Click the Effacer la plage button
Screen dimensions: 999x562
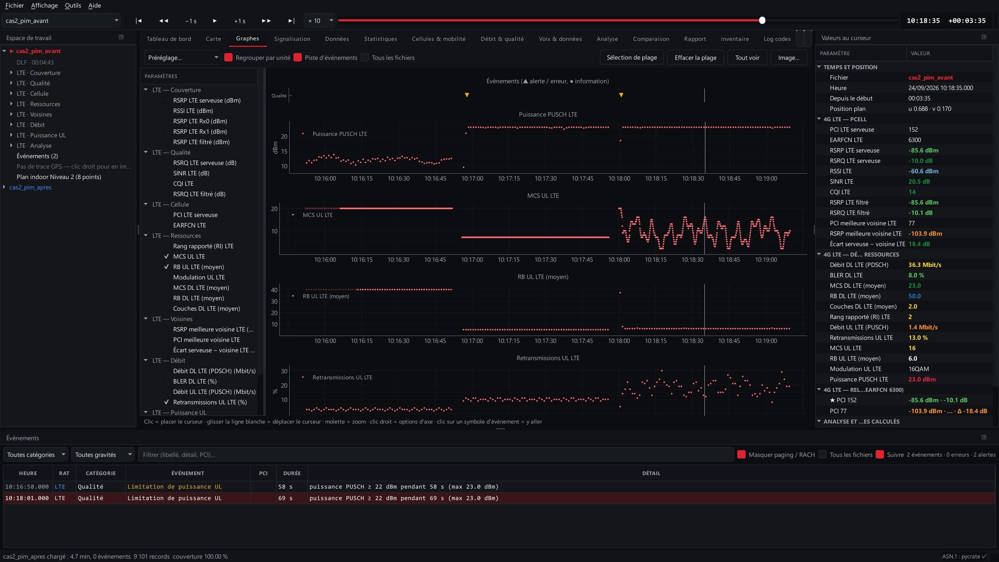[x=695, y=57]
